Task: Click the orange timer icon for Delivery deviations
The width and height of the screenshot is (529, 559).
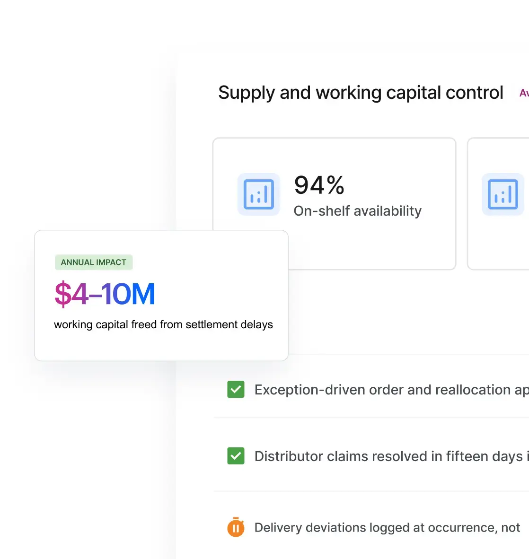Action: click(x=236, y=527)
